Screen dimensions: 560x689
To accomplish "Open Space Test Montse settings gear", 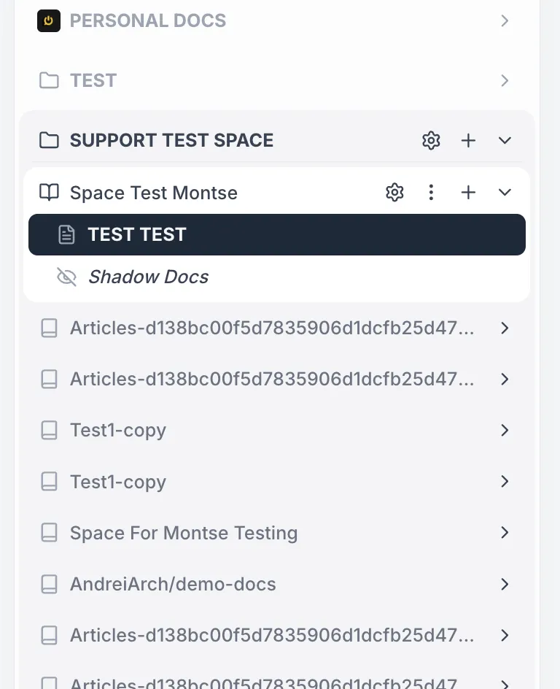I will pos(394,193).
